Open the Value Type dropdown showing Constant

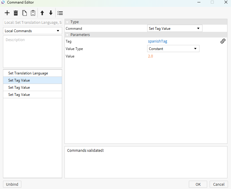(173, 49)
